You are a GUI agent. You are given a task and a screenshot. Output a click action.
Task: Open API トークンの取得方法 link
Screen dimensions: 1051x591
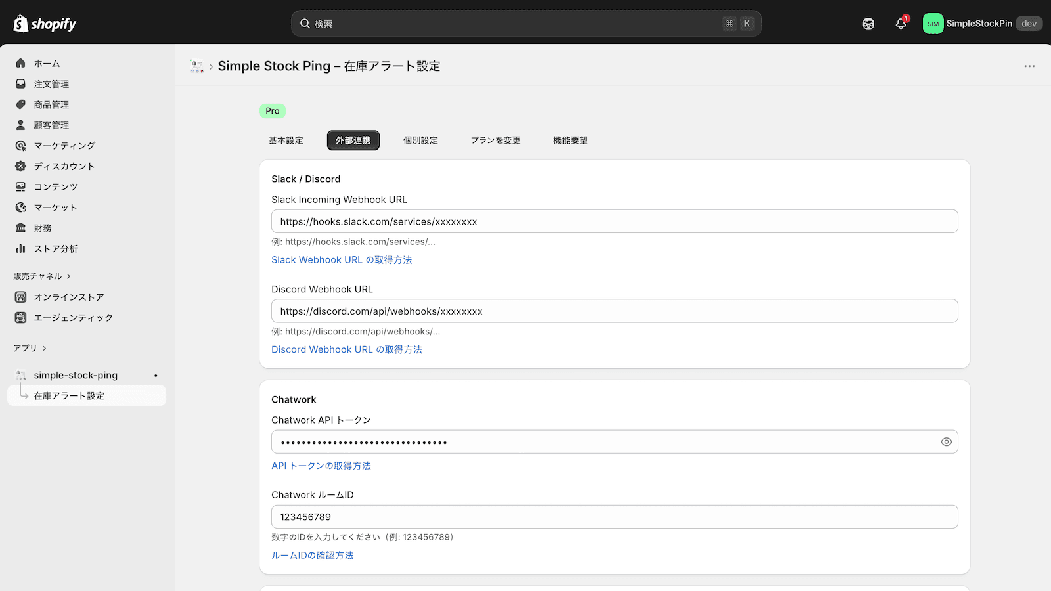[321, 466]
